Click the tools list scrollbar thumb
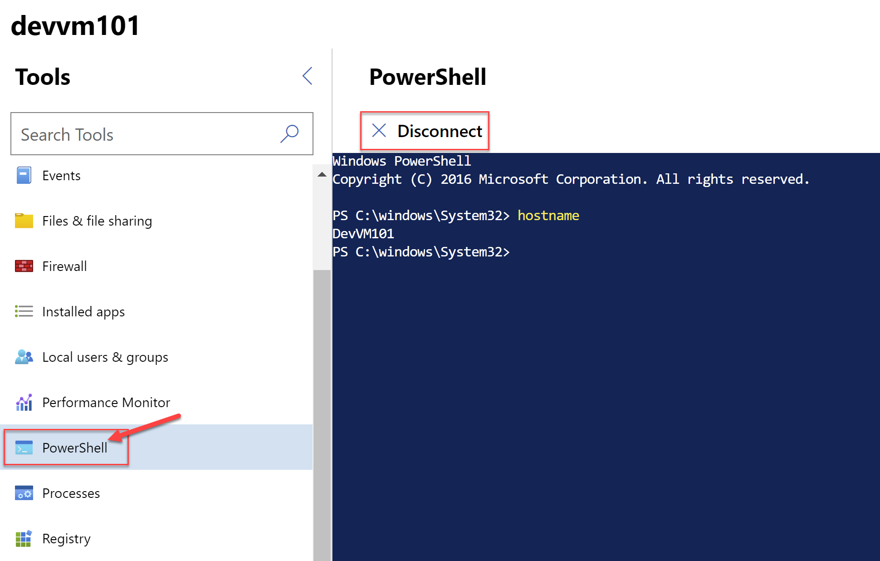Screen dimensions: 880x561 (322, 415)
